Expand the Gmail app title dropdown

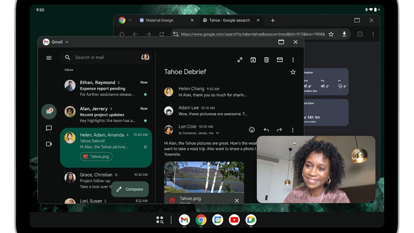click(x=67, y=42)
